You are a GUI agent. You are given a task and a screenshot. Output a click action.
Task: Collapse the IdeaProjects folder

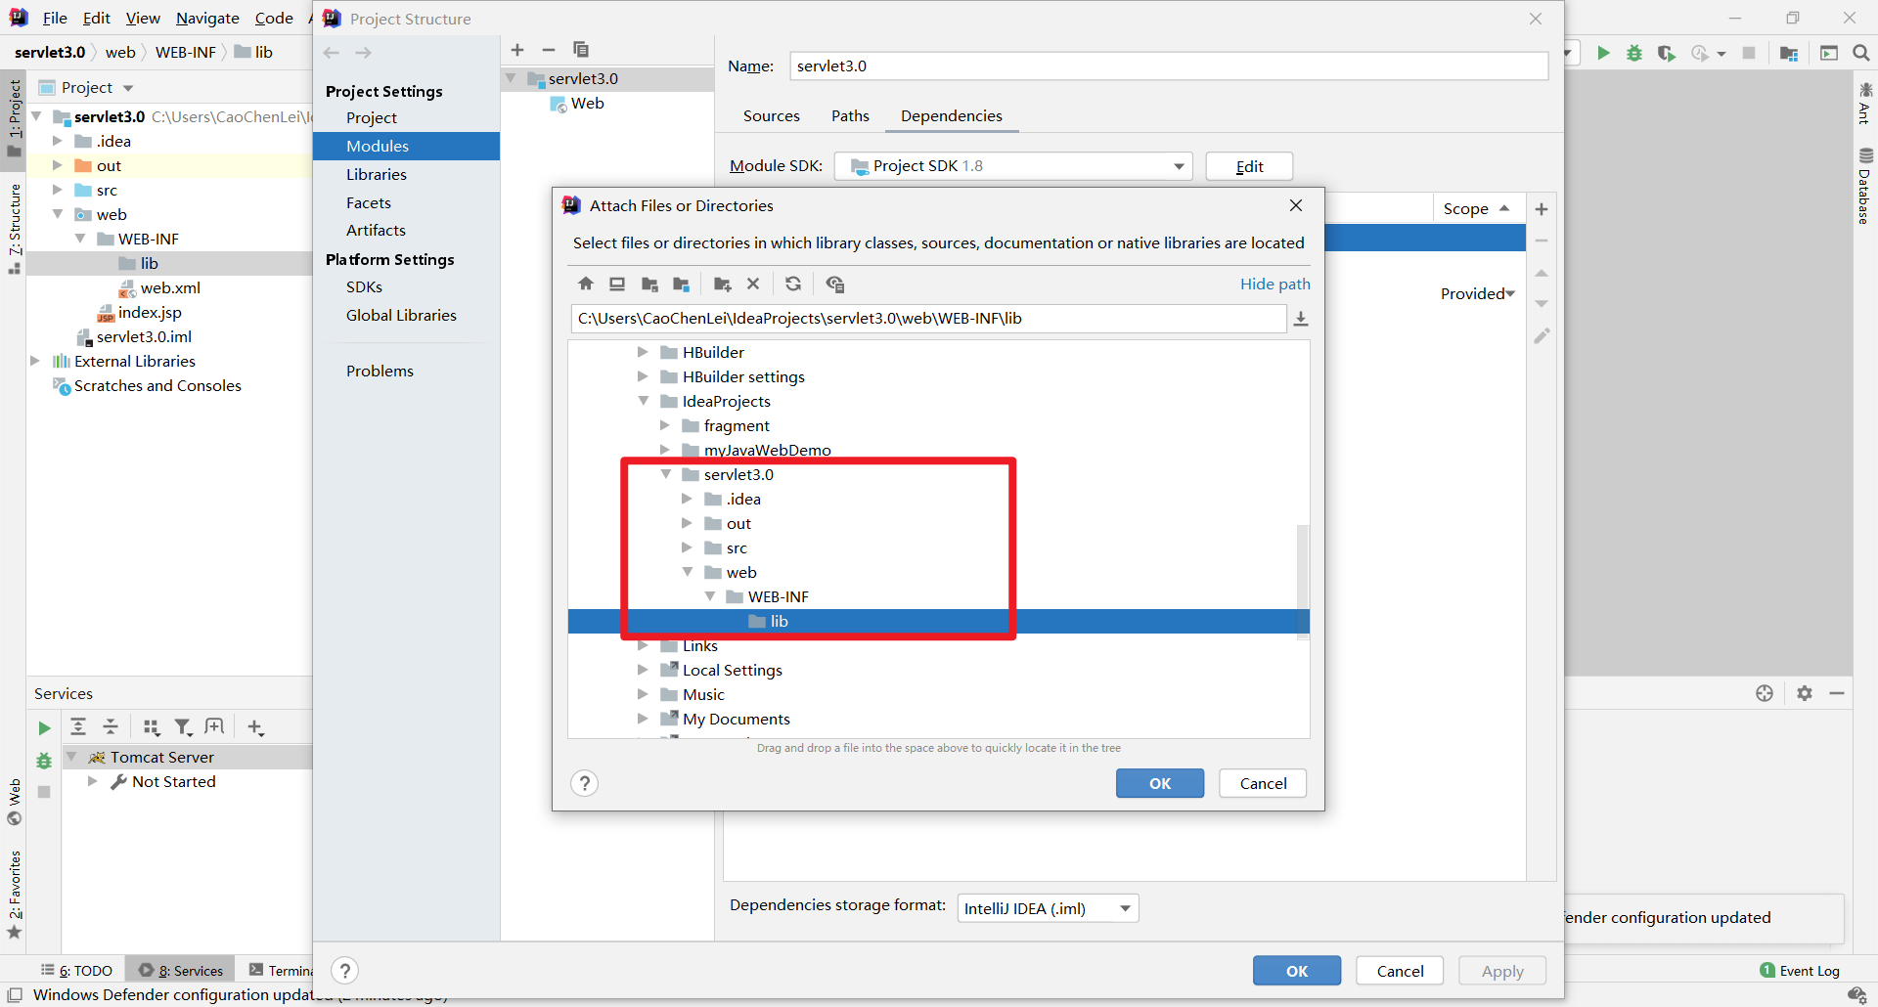(x=644, y=401)
